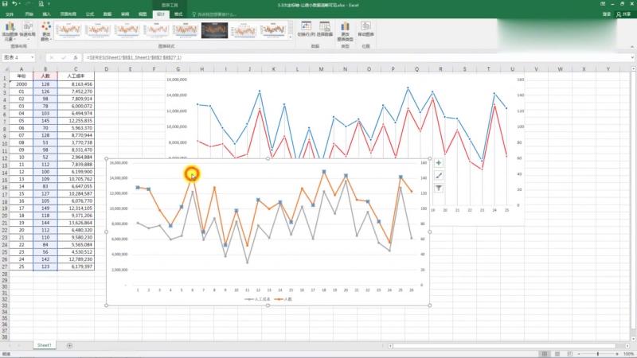Viewport: 637px width, 358px height.
Task: Click the Select Data icon
Action: [325, 29]
